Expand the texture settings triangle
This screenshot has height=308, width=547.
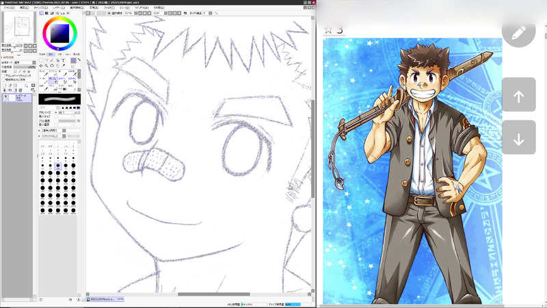(39, 136)
